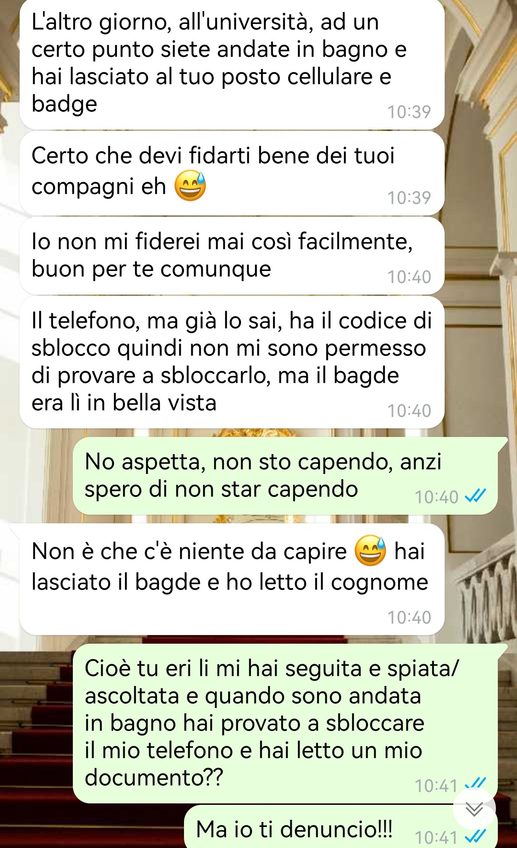This screenshot has height=848, width=517.
Task: Select message 'Io non mi fiderei mai'
Action: pos(232,256)
